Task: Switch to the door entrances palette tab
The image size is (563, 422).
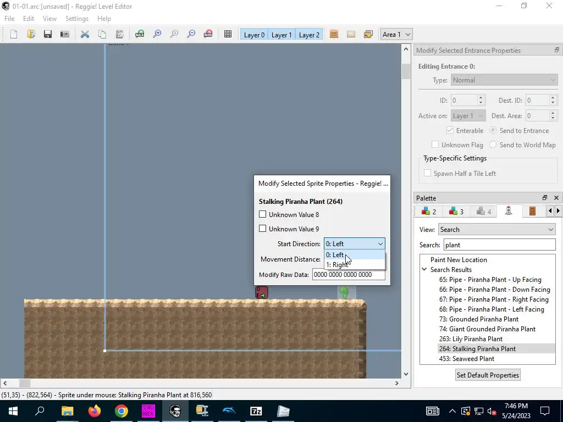Action: click(x=532, y=211)
